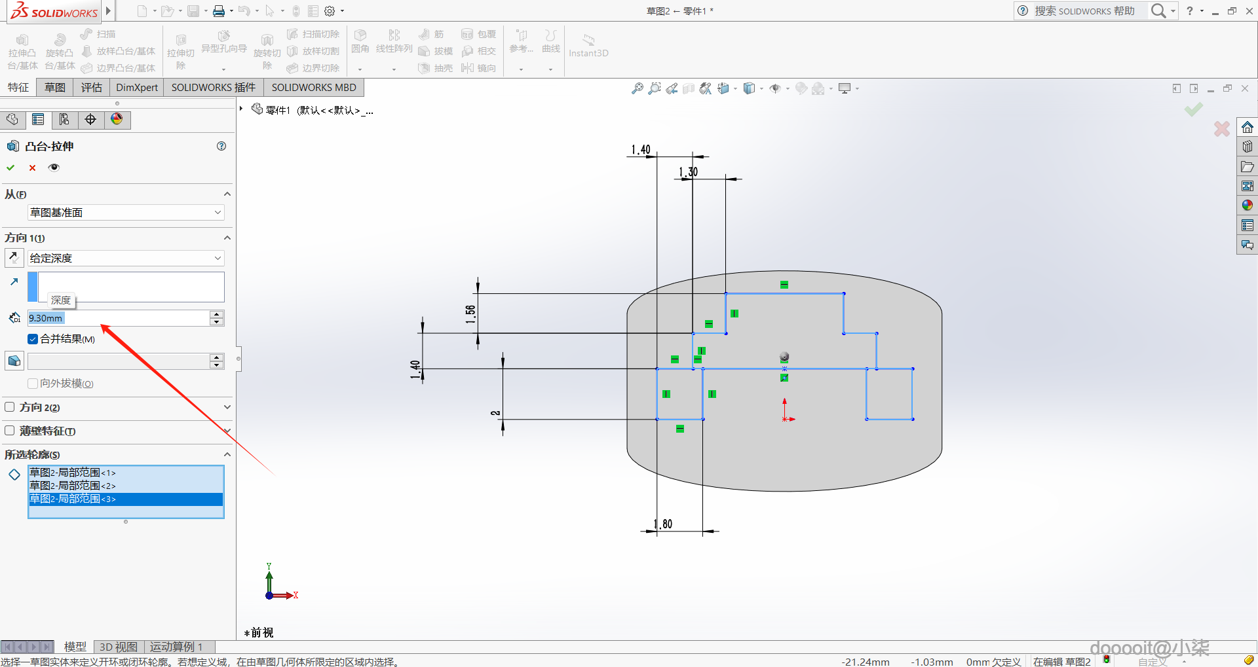Open the Appearances color ball task pane icon
The height and width of the screenshot is (667, 1258).
pyautogui.click(x=1248, y=206)
